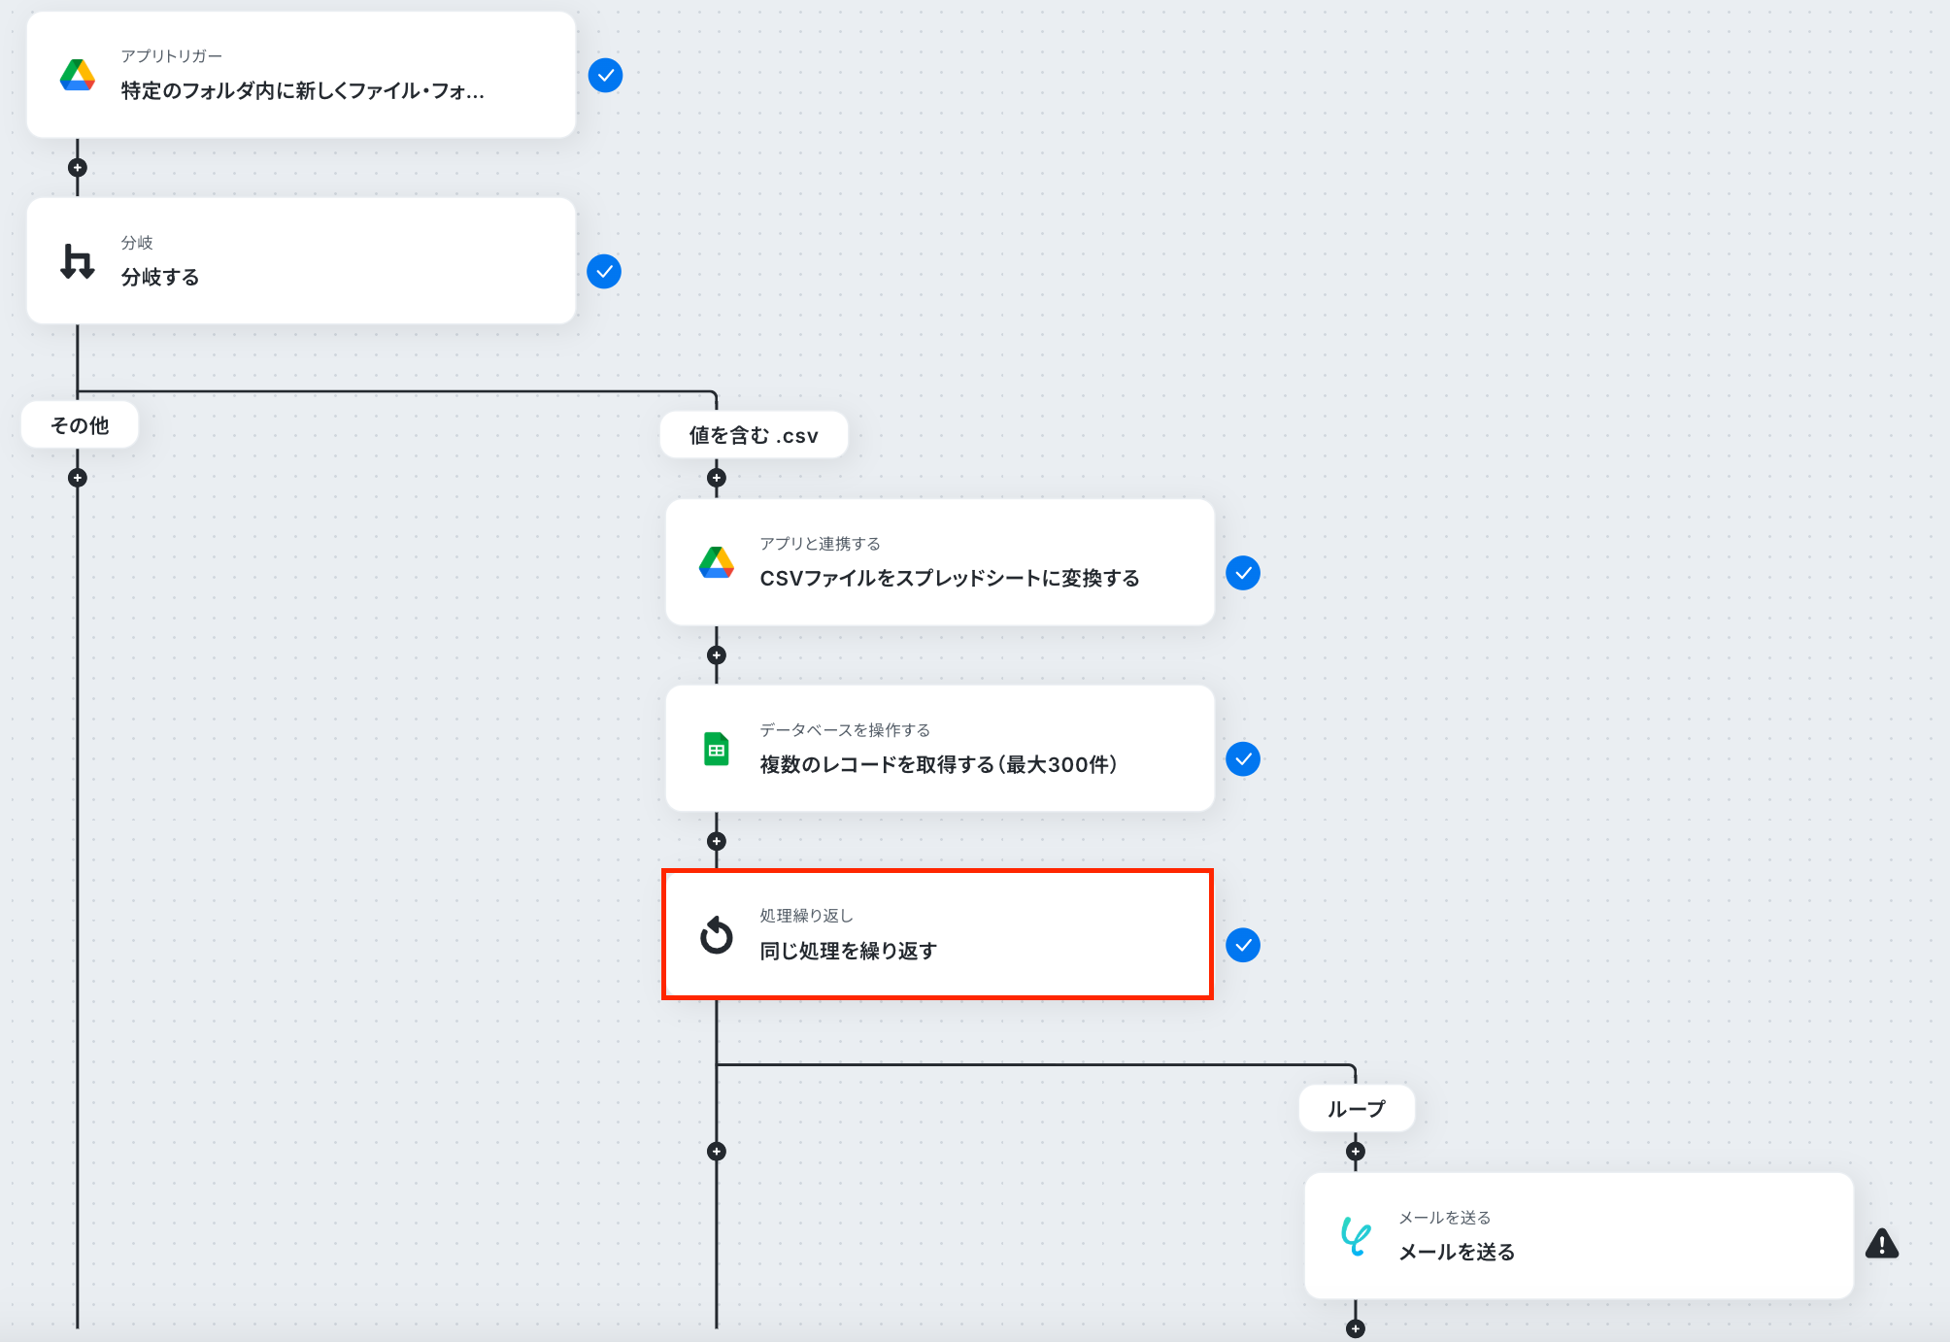Click warning triangle beside メールを送る
1950x1342 pixels.
[1881, 1244]
